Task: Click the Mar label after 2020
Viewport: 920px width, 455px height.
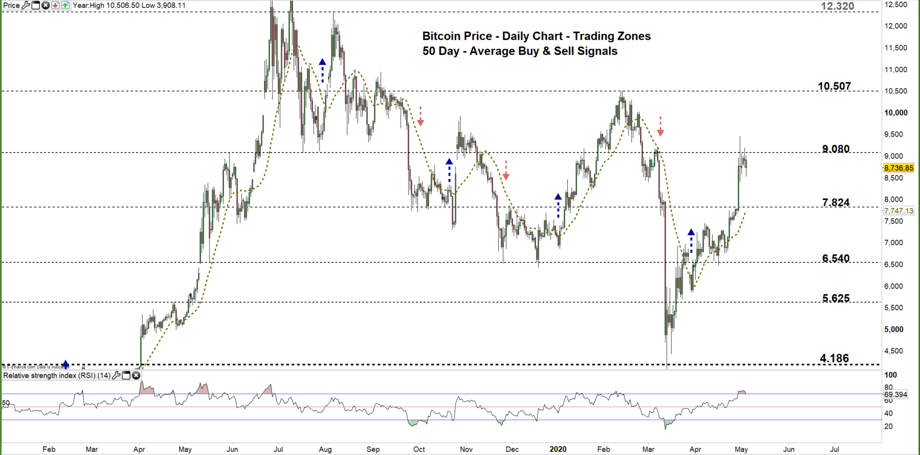Action: [x=648, y=449]
